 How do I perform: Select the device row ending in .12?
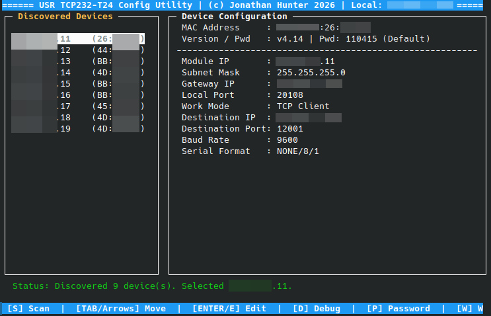click(78, 50)
